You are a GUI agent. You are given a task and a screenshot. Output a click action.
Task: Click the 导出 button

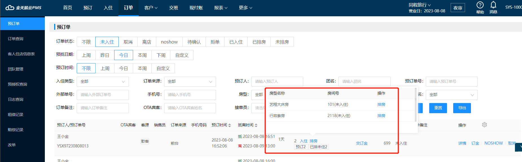462,108
